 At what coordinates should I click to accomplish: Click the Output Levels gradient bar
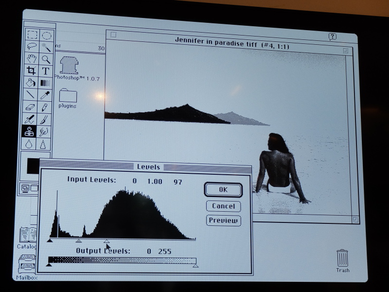[122, 260]
